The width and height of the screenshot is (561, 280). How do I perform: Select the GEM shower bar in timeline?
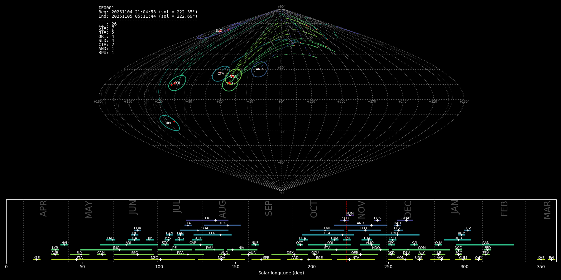405,220
